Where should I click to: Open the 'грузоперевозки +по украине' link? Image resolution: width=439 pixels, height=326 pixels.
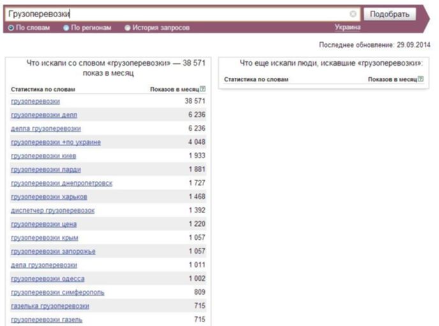[x=56, y=142]
